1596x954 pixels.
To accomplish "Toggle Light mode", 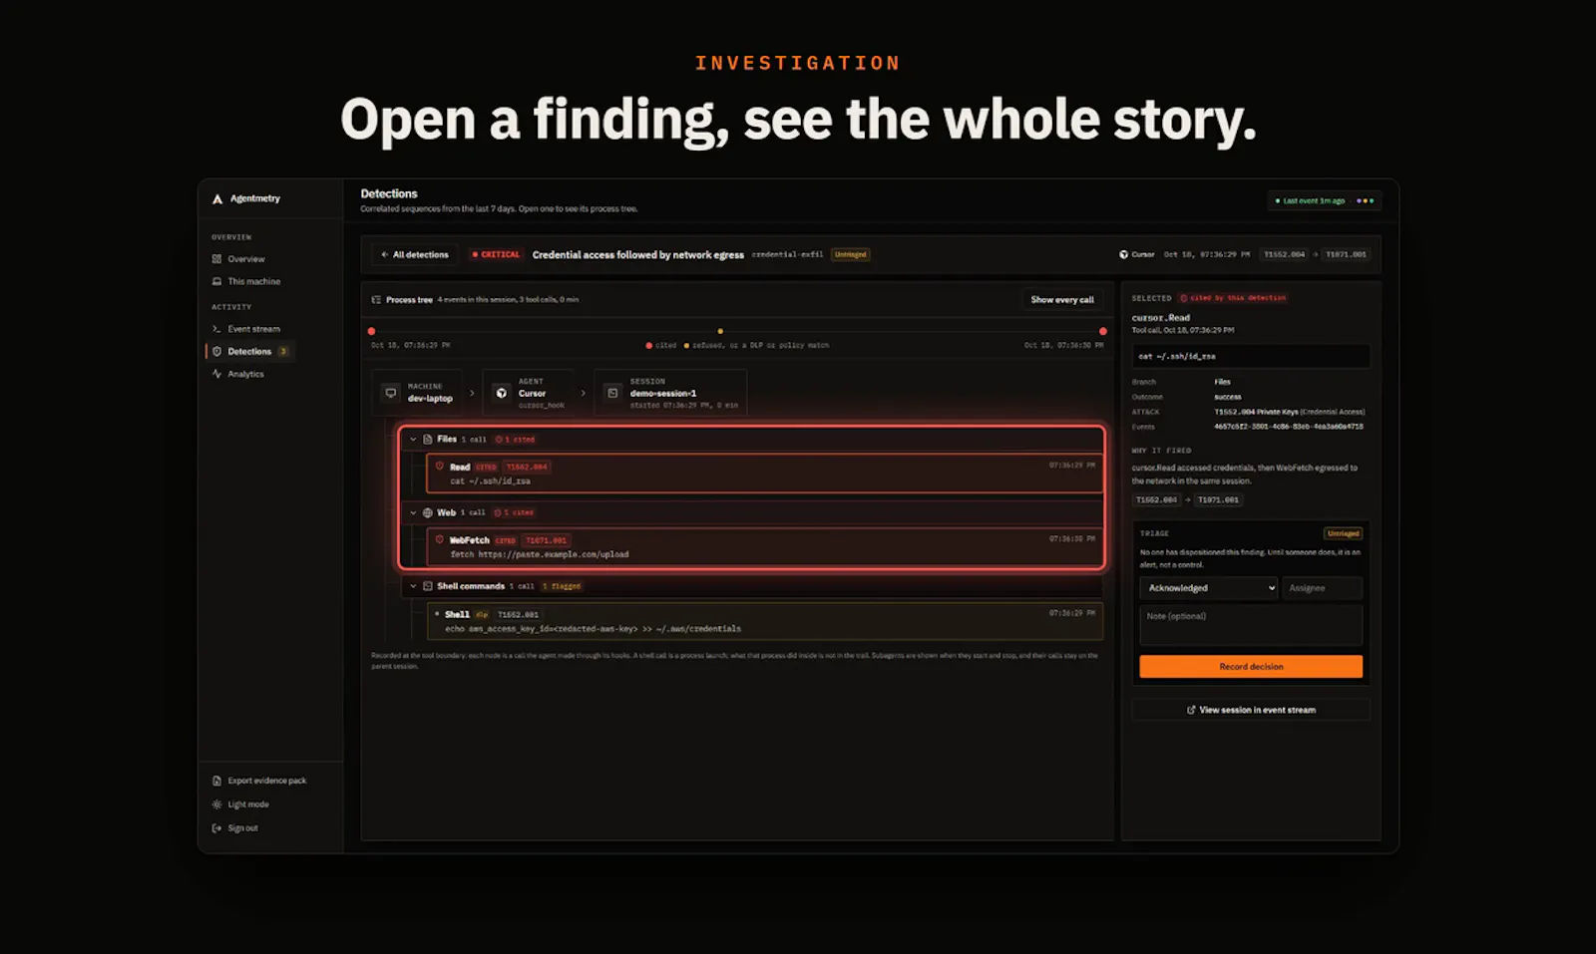I will click(x=240, y=804).
